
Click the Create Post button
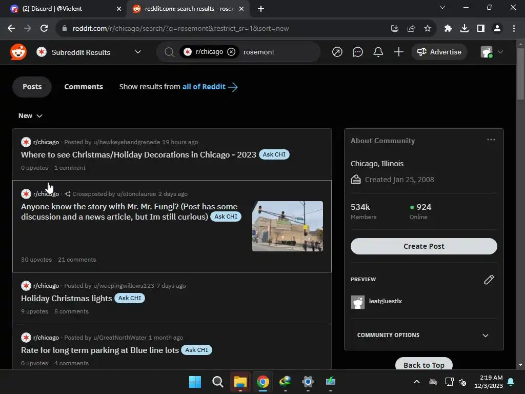point(423,246)
